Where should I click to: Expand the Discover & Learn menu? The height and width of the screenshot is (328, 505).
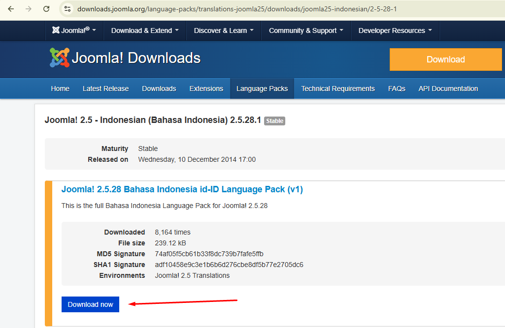(224, 30)
